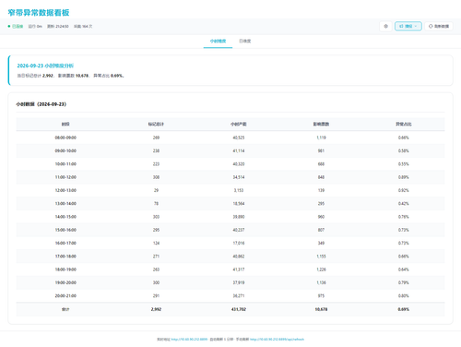Click hourly output 40,525 in 08:00 row
461x347 pixels.
(x=239, y=138)
